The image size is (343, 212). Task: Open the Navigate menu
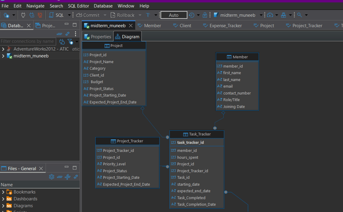click(35, 6)
